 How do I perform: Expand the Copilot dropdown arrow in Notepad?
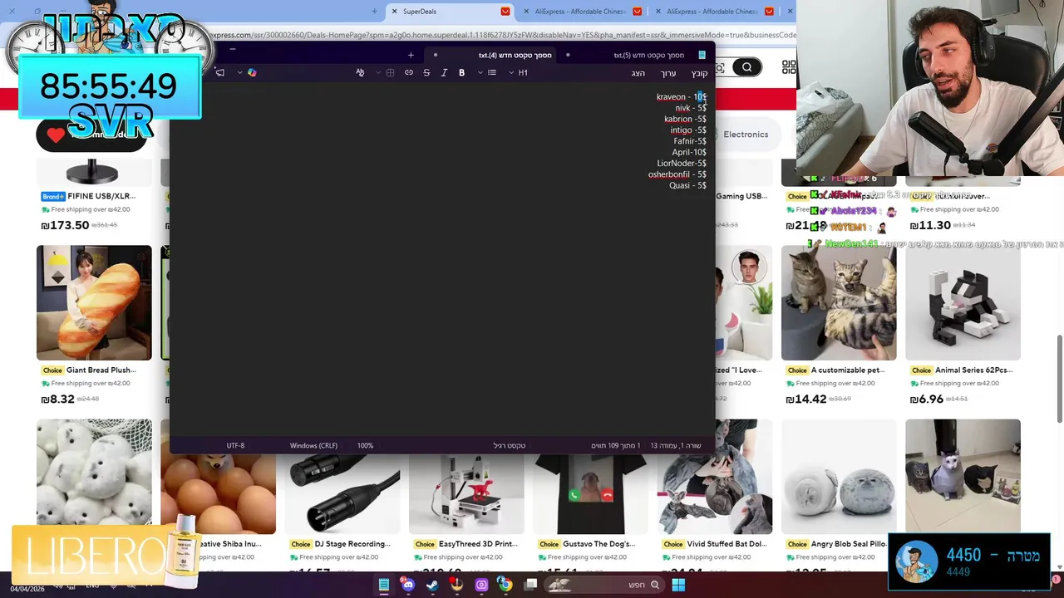(239, 73)
